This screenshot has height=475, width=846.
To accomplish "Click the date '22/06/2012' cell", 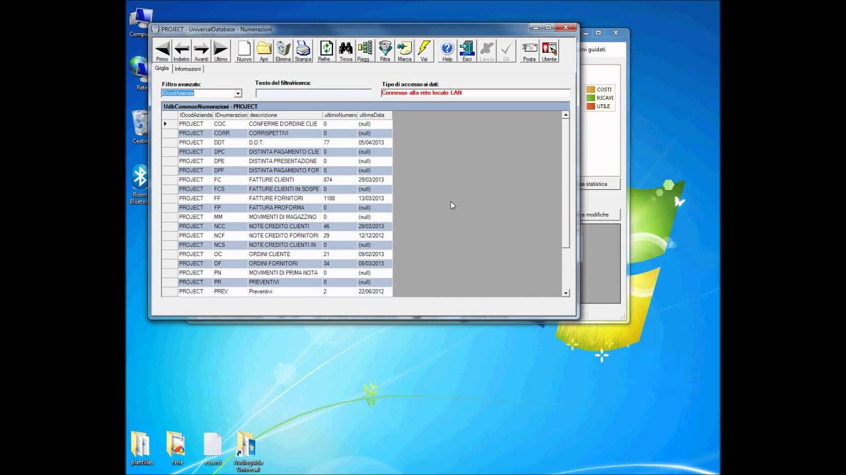I will [375, 291].
